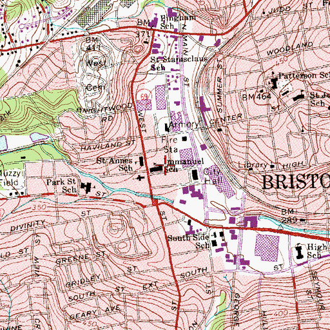Click the High Sch building symbol
The width and height of the screenshot is (330, 330).
tap(300, 251)
